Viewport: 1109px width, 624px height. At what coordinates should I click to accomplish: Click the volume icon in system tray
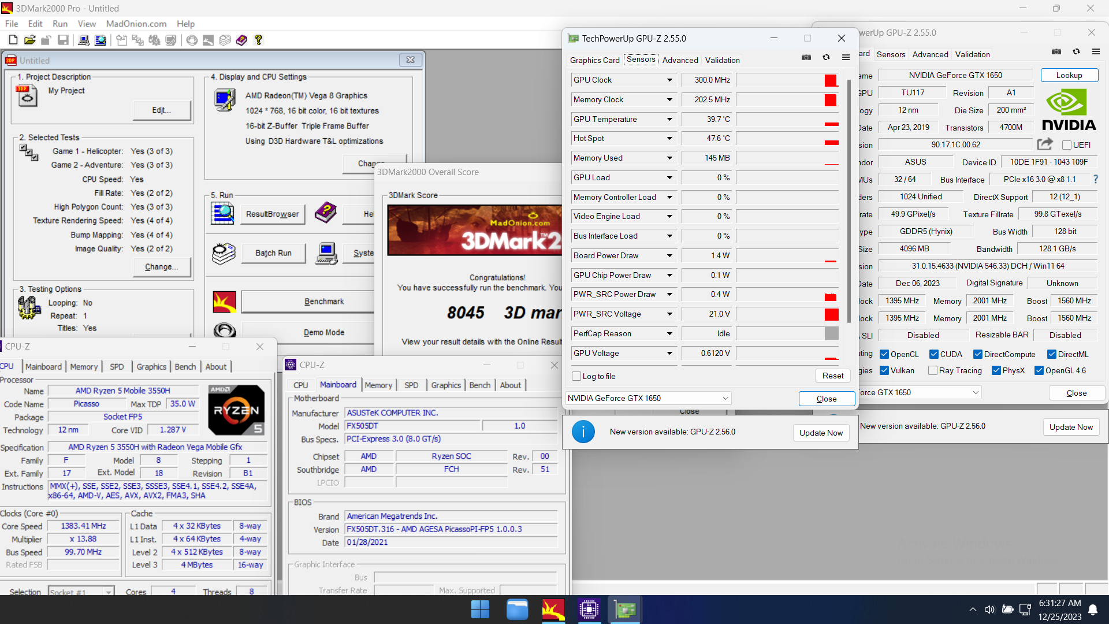(x=989, y=610)
